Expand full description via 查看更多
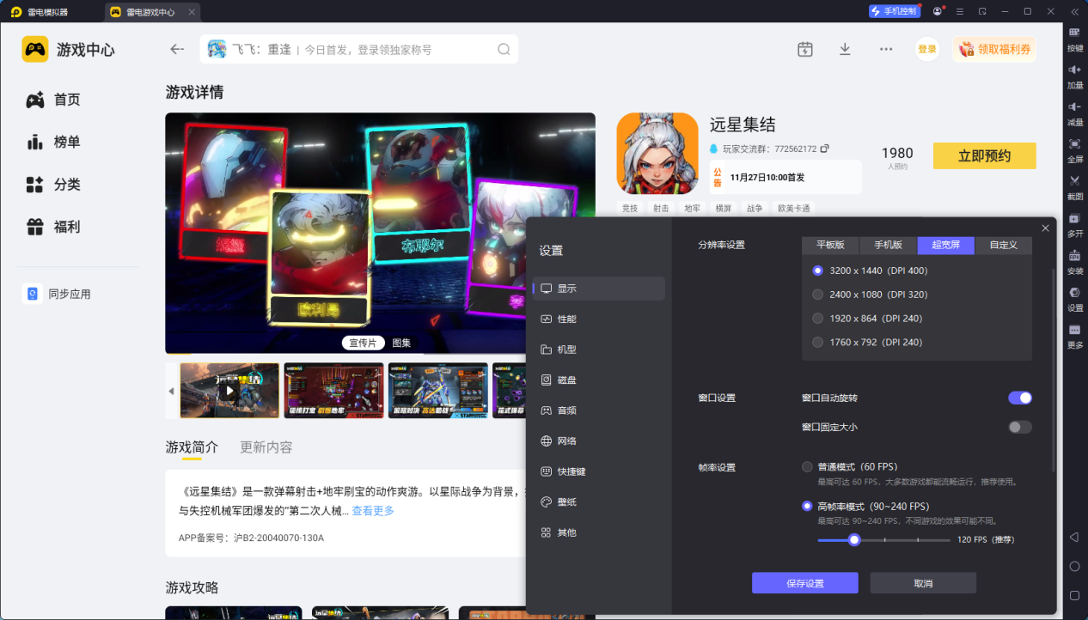Screen dimensions: 1088x620 pos(373,511)
